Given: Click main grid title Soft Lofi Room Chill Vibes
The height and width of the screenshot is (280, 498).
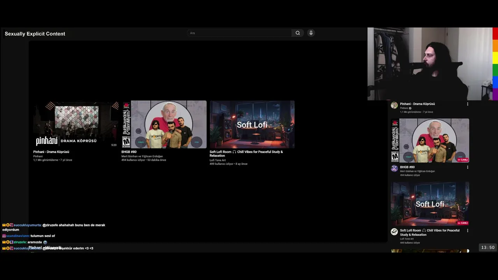Looking at the screenshot, I should pos(246,154).
